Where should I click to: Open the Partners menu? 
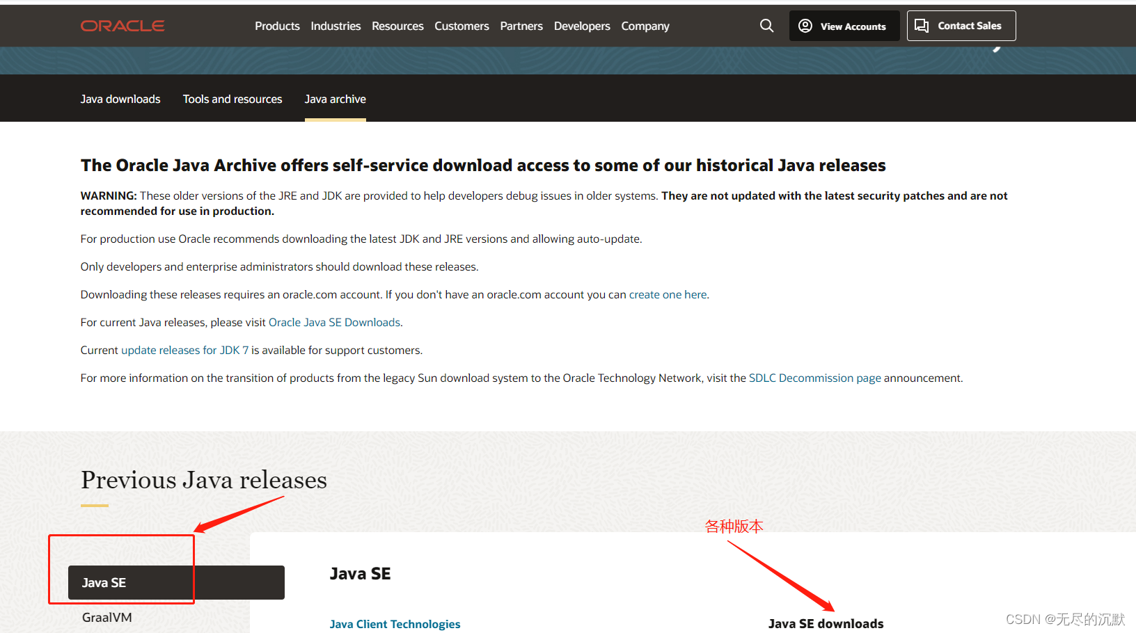click(x=521, y=26)
